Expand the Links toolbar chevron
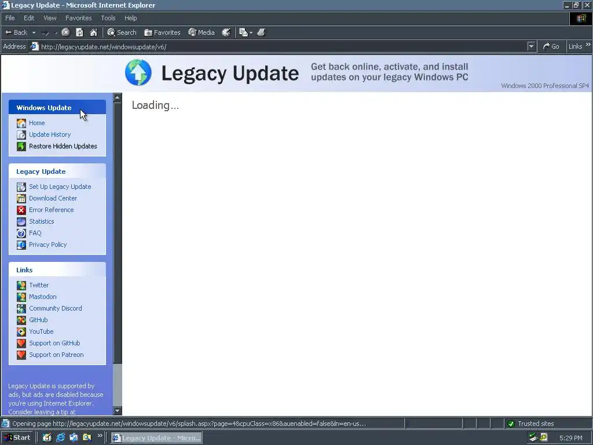593x445 pixels. point(588,45)
